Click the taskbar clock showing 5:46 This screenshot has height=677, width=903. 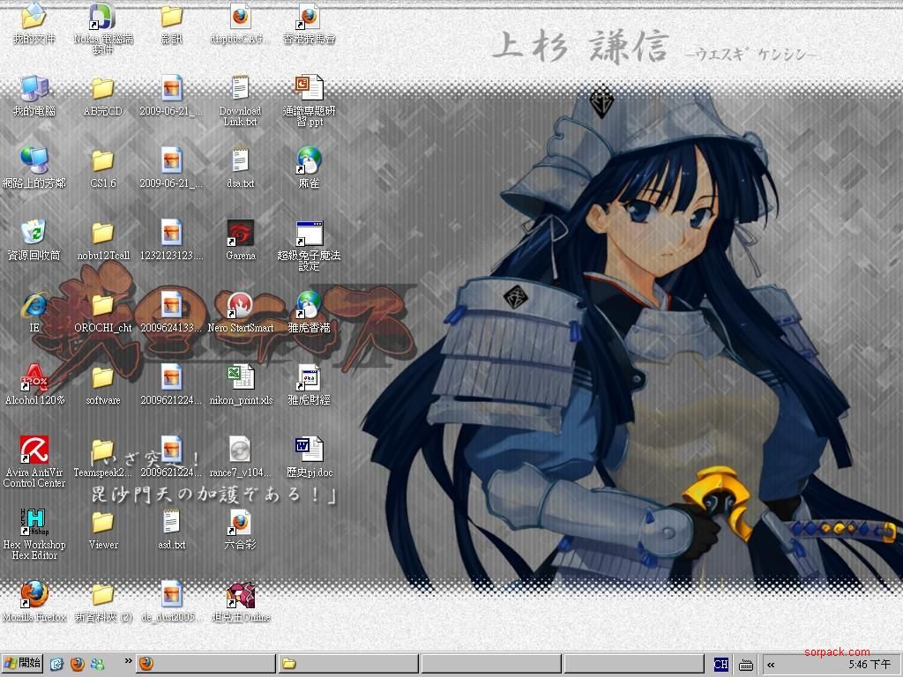click(x=869, y=665)
